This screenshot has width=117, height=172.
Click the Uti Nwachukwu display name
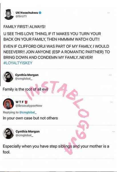click(27, 13)
